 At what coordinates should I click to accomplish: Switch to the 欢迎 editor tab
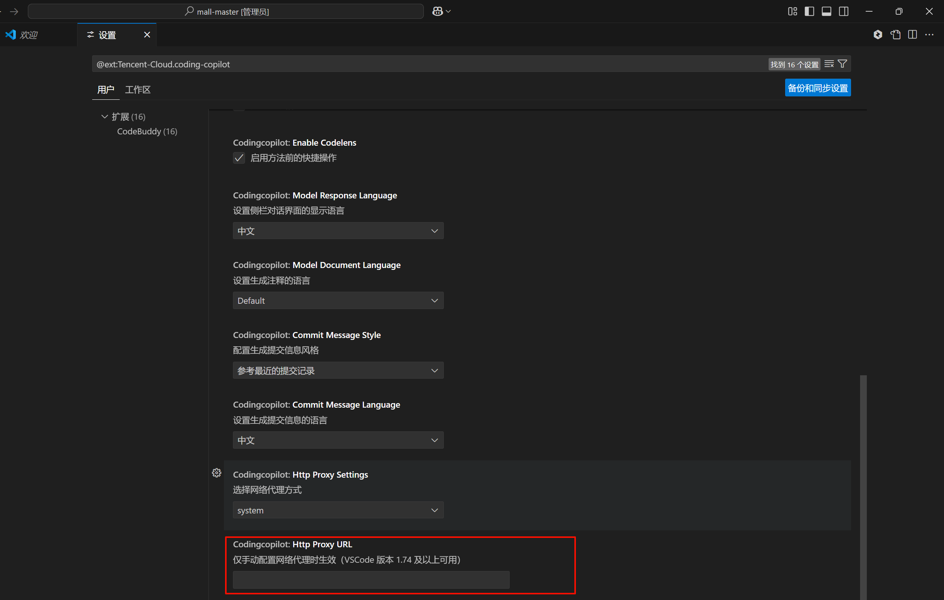coord(28,35)
